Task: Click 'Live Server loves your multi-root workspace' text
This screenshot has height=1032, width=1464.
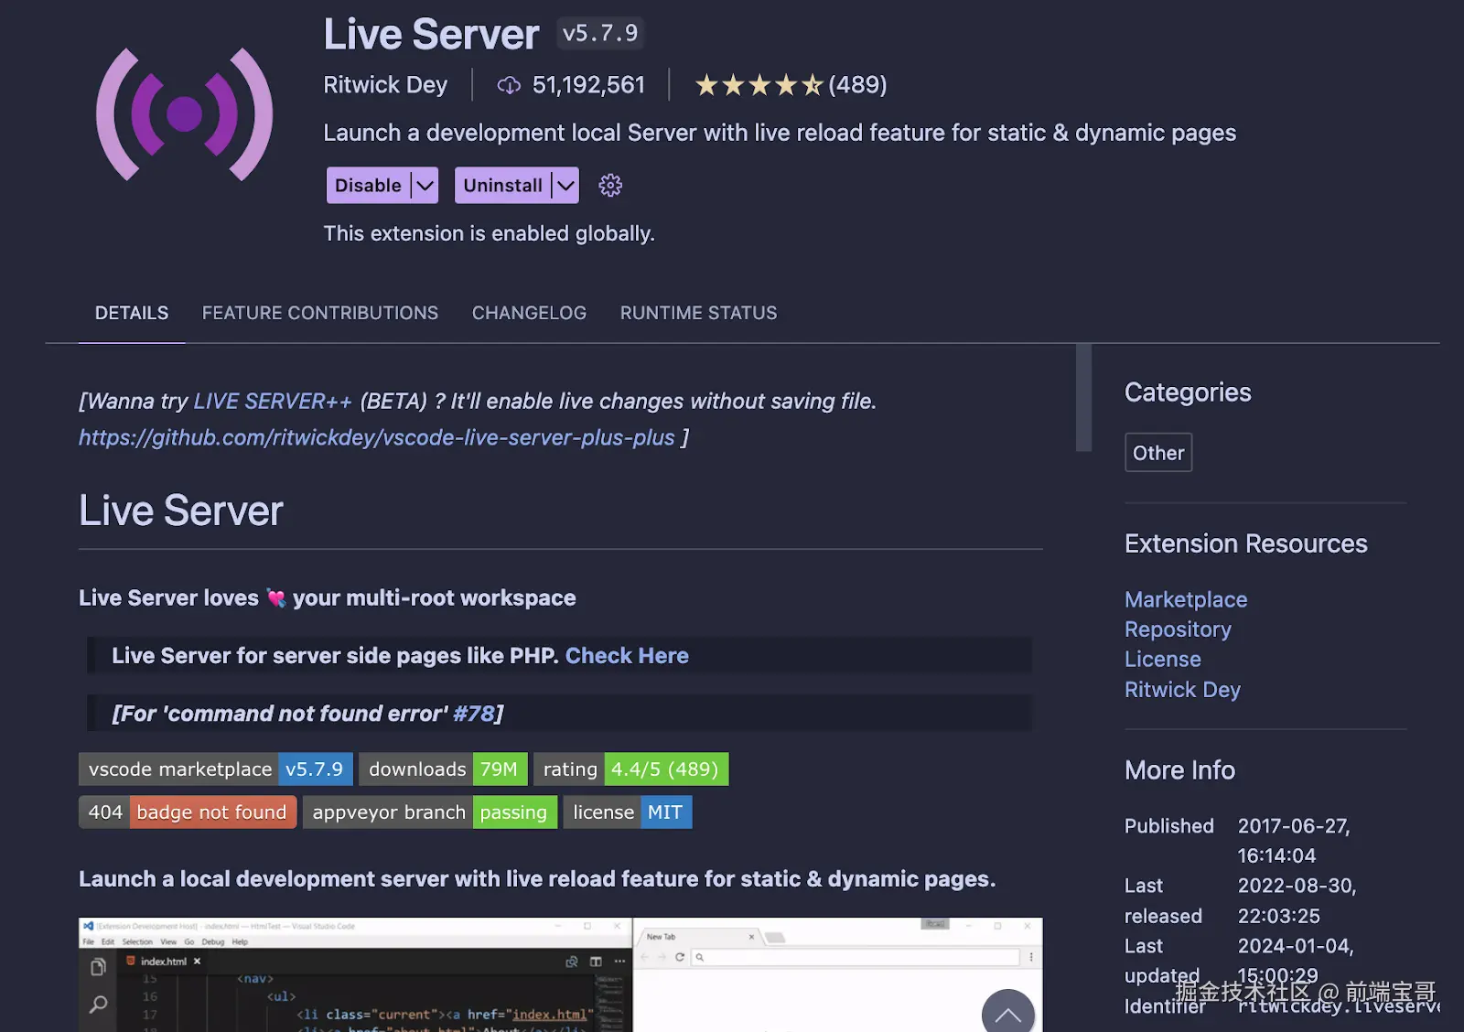Action: point(328,598)
